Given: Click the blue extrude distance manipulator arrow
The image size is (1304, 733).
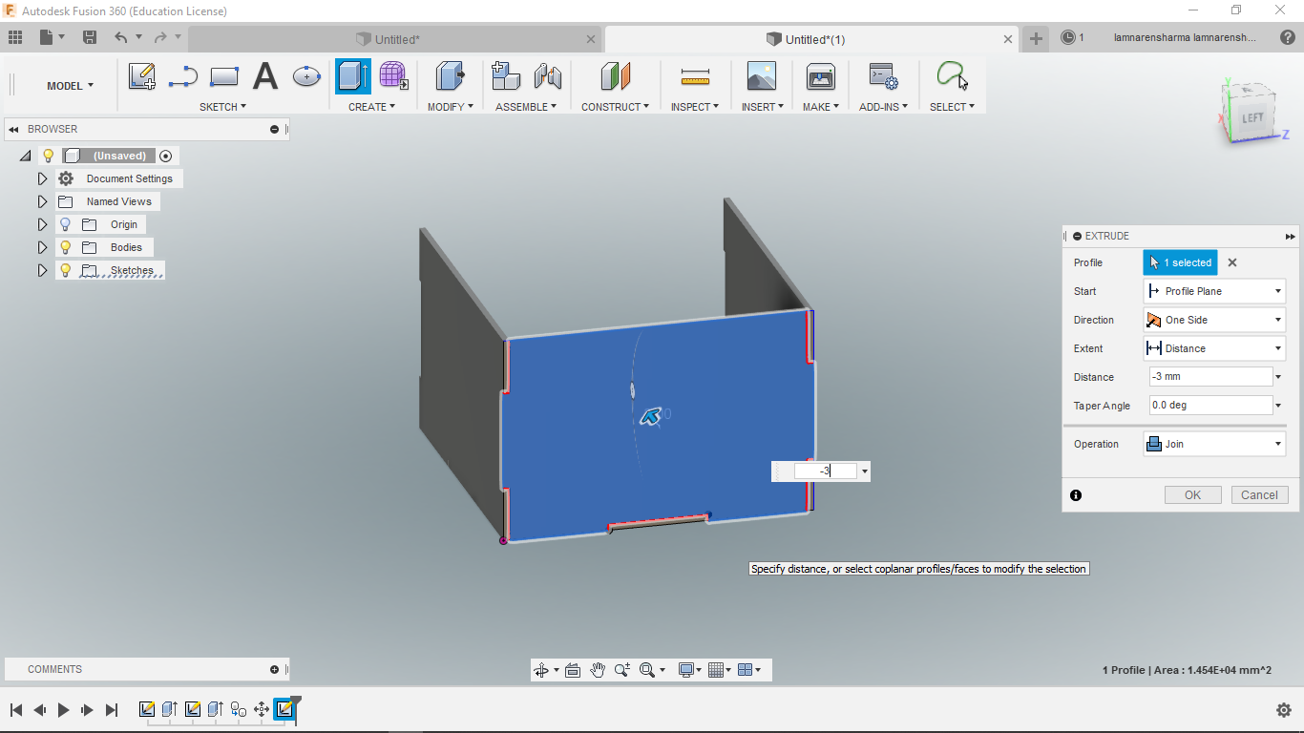Looking at the screenshot, I should (x=651, y=416).
